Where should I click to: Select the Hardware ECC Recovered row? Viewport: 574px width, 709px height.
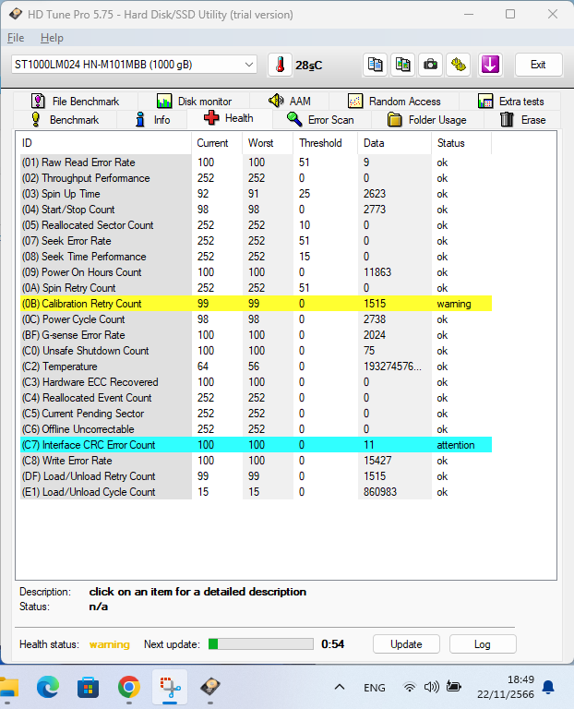[x=256, y=382]
